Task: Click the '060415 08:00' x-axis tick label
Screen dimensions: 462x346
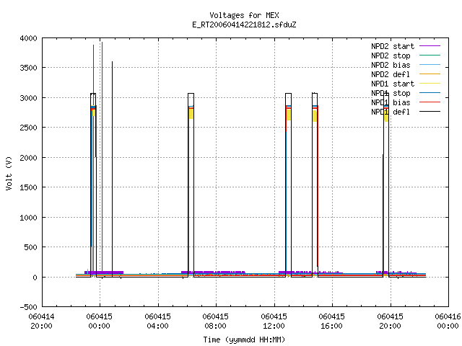Action: click(215, 321)
